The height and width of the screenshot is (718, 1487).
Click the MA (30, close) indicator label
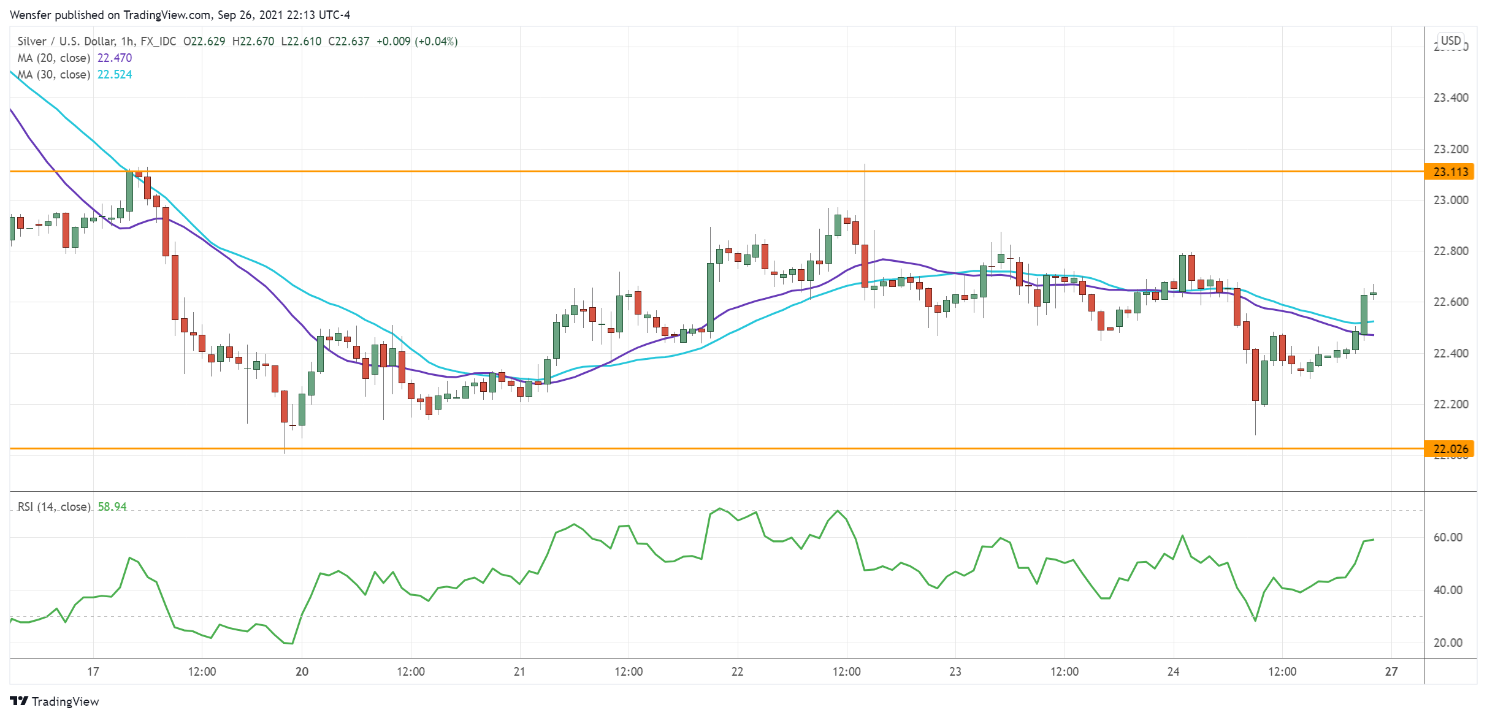(x=54, y=74)
